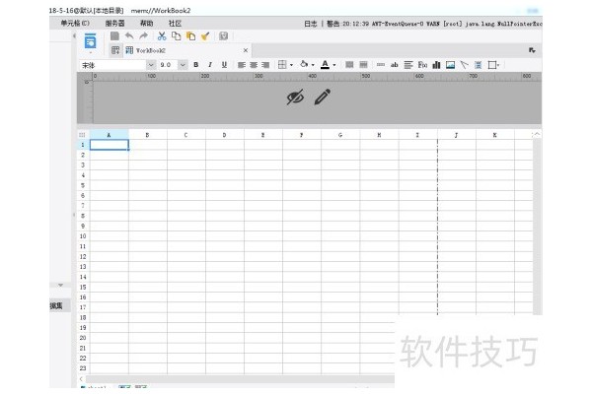Screen dimensions: 592x394
Task: Open the border style dropdown arrow
Action: click(x=291, y=65)
